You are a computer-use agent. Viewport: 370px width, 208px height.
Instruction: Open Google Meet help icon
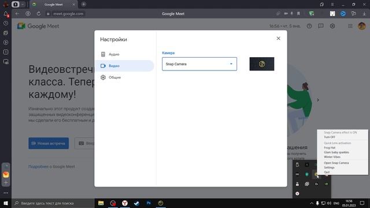309,26
